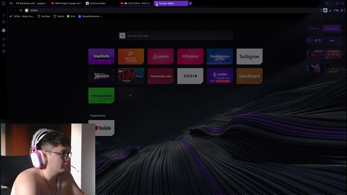Switch to the Archivos Eladio tab
The width and height of the screenshot is (347, 195).
tap(102, 3)
